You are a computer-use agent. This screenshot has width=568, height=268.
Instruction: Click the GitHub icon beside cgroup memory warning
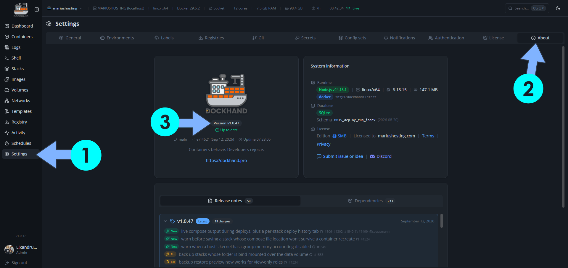click(314, 247)
